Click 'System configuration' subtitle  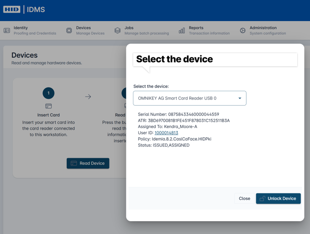(x=268, y=33)
